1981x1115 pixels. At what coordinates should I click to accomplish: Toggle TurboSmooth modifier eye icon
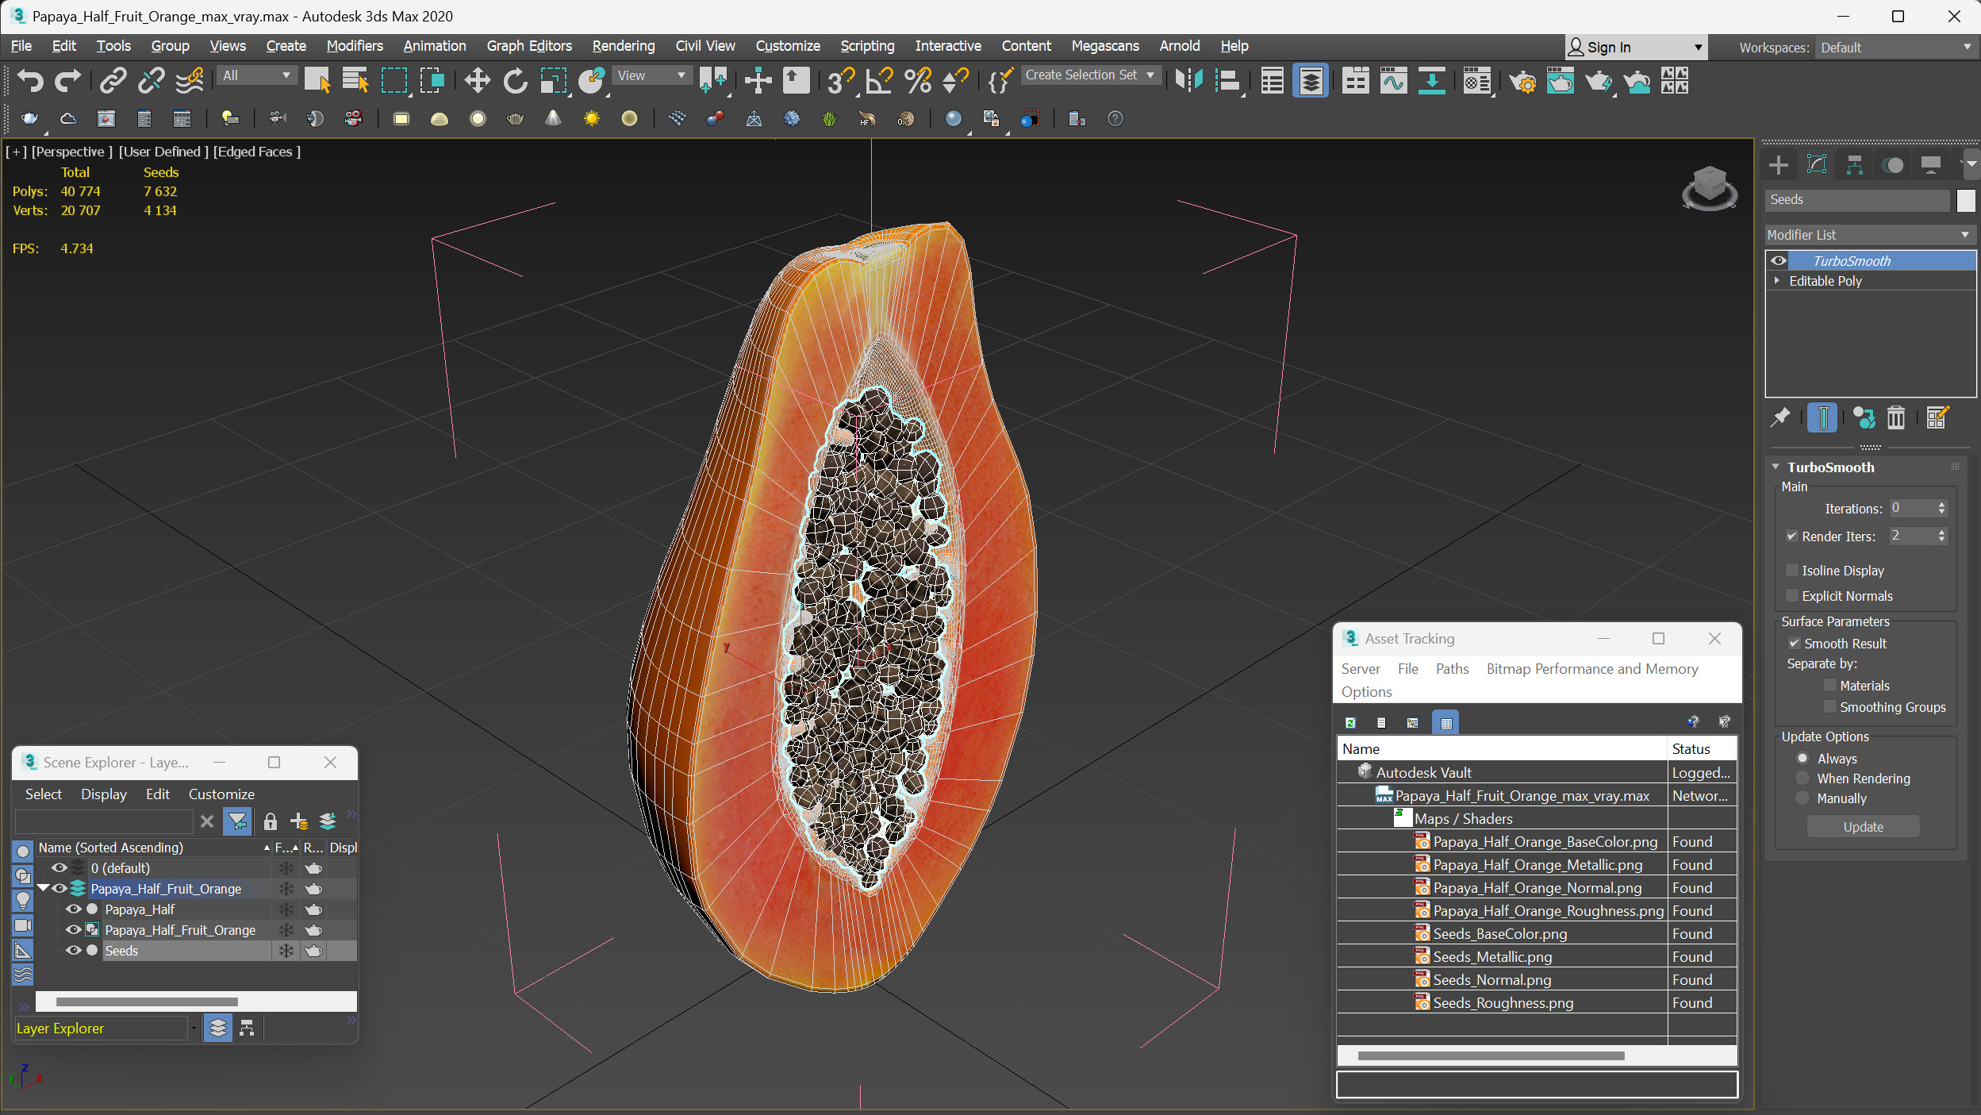point(1779,260)
